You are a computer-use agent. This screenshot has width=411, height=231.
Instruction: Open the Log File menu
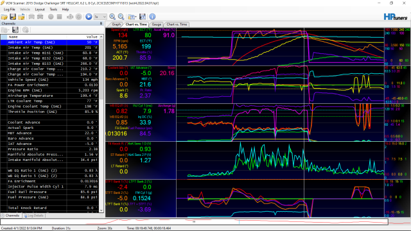click(x=10, y=10)
